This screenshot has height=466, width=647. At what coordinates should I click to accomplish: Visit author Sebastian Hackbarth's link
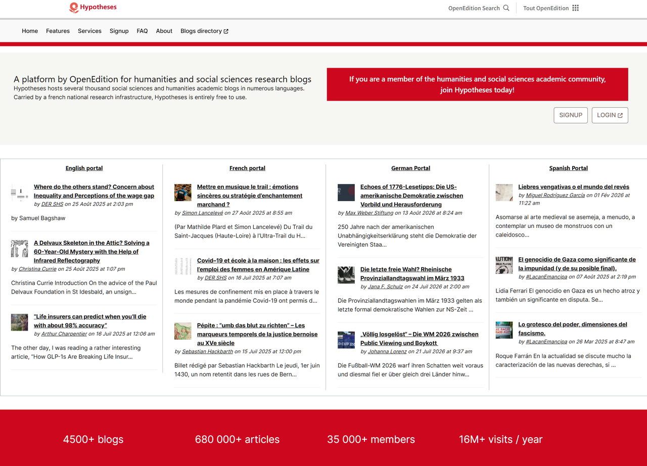pyautogui.click(x=207, y=351)
